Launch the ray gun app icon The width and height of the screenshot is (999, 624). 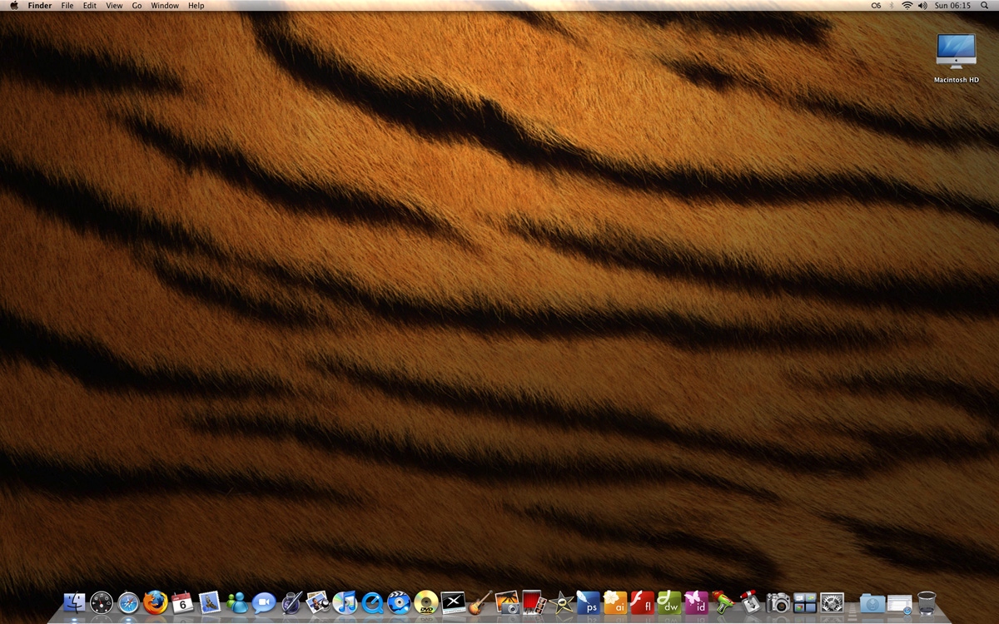[723, 602]
